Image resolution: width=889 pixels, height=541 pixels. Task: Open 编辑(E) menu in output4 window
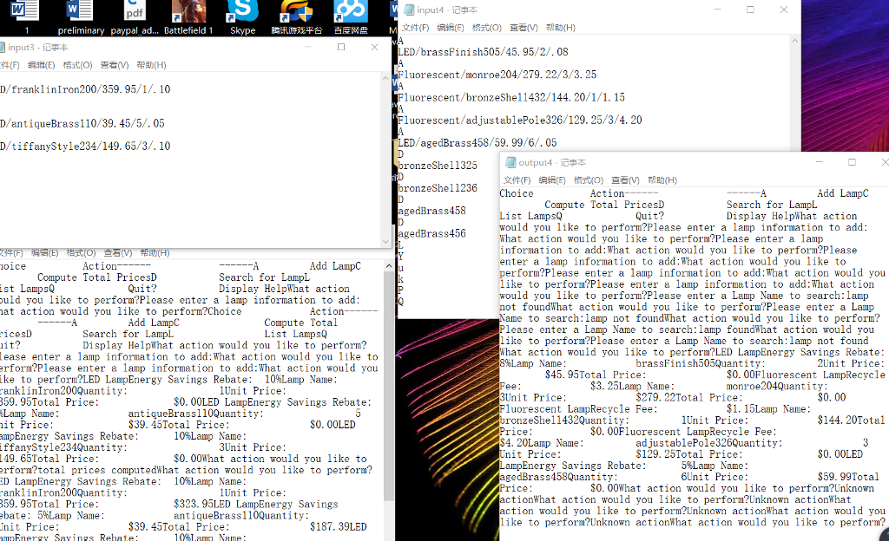(x=552, y=180)
